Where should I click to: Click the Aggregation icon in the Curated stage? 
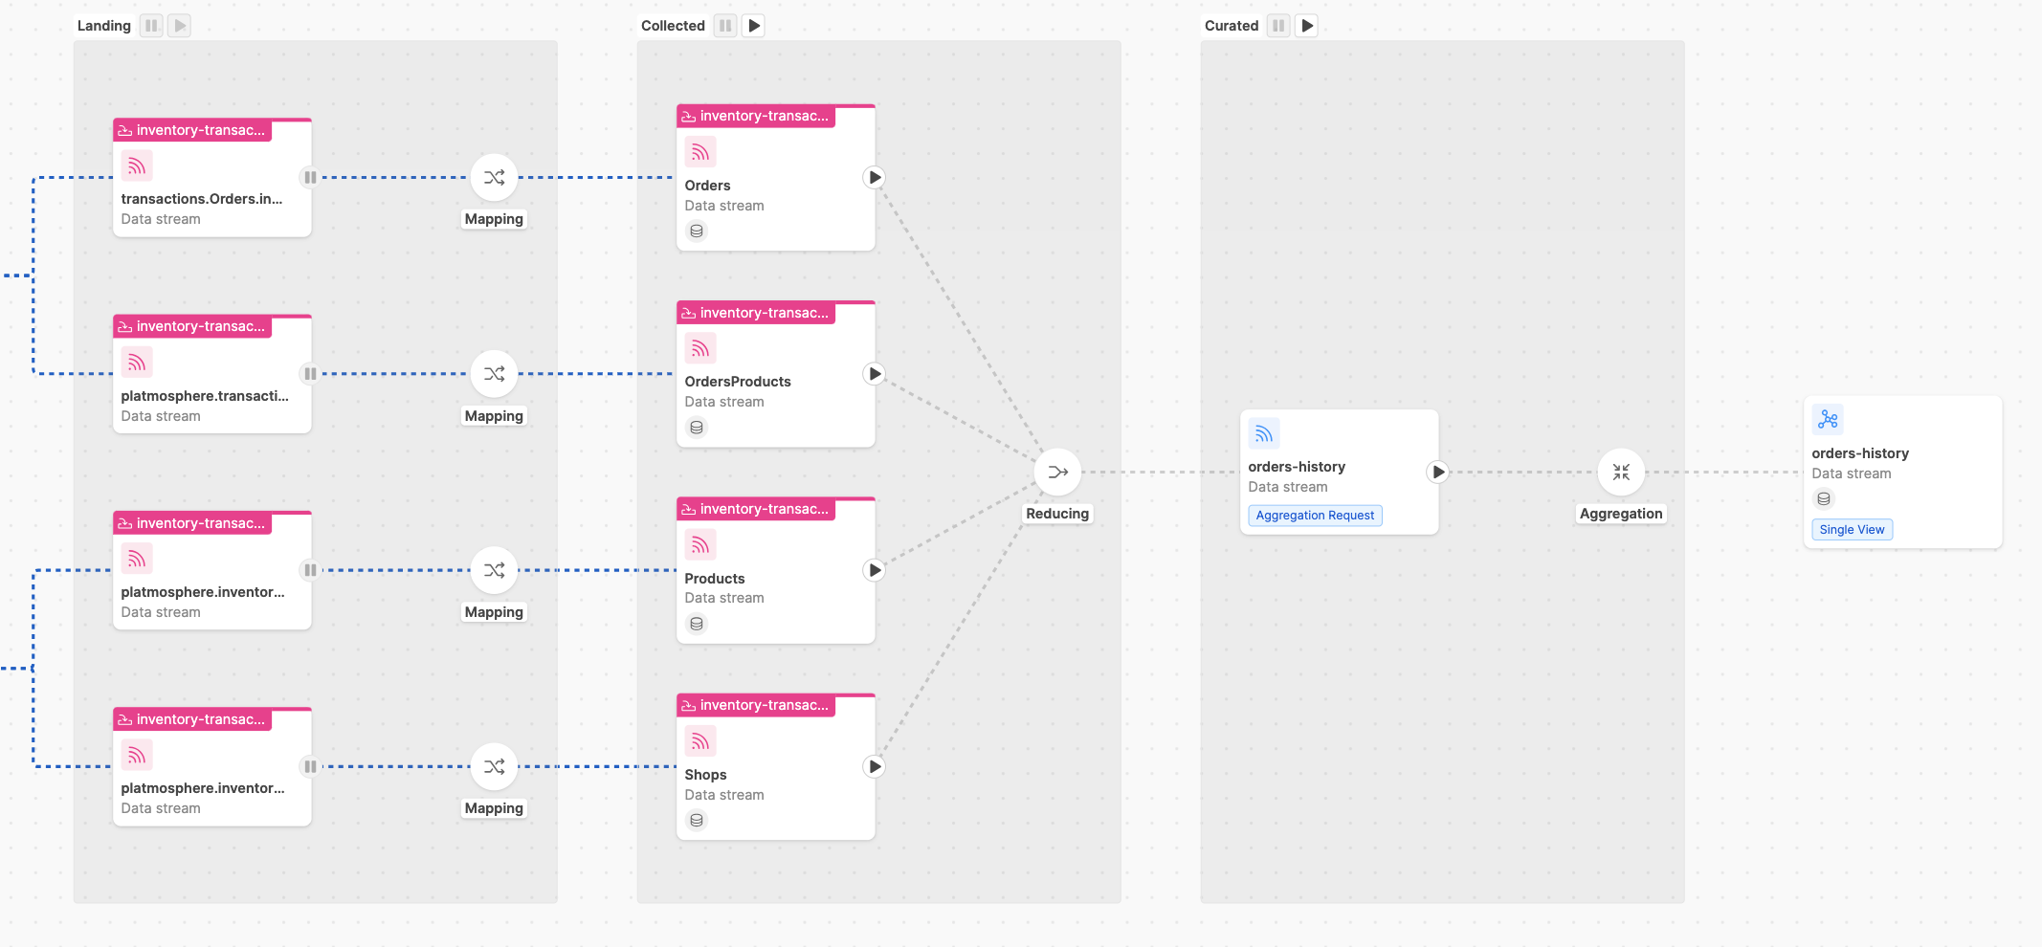pos(1621,472)
